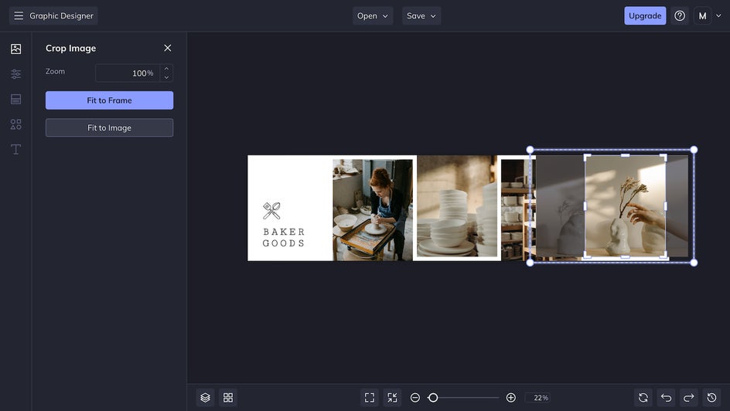Open the help question mark icon
Viewport: 730px width, 411px height.
(x=680, y=15)
